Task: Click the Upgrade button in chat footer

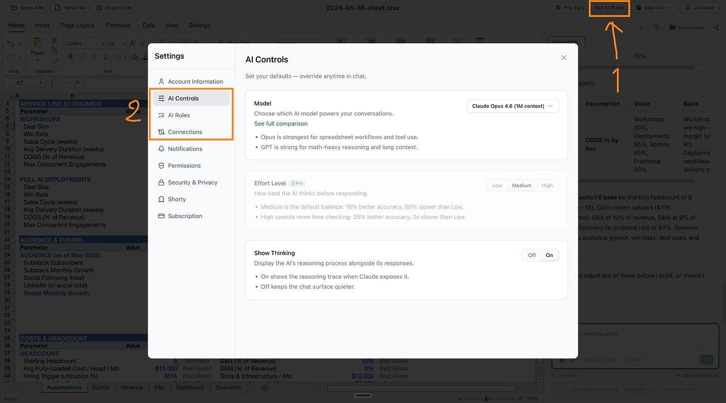Action: point(635,389)
